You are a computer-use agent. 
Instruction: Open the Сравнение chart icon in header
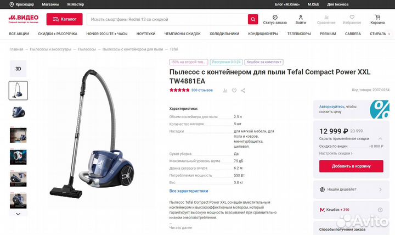coord(326,17)
